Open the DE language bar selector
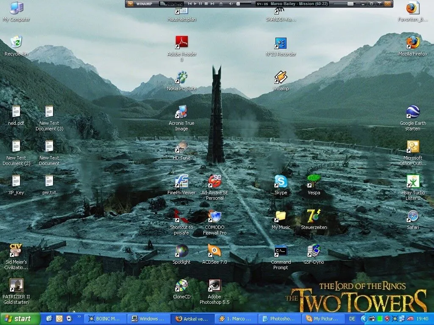 coord(352,319)
